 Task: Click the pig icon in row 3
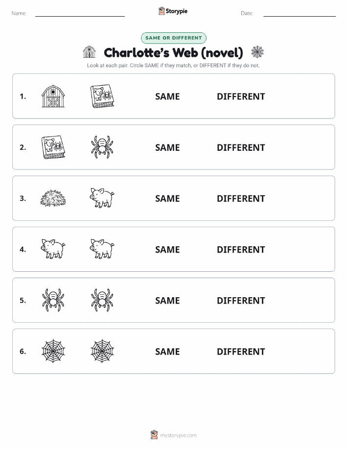tap(102, 198)
